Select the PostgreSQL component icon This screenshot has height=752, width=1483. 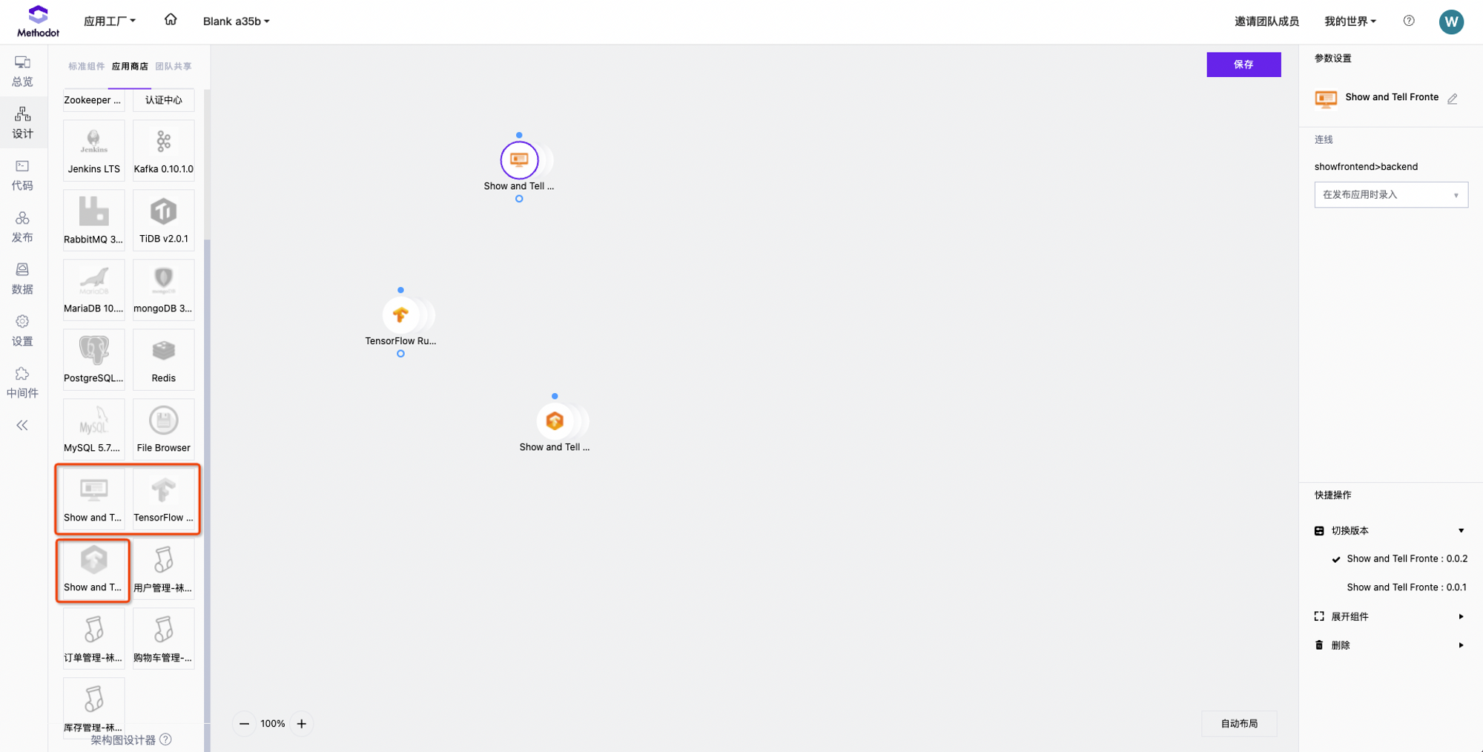click(x=93, y=352)
